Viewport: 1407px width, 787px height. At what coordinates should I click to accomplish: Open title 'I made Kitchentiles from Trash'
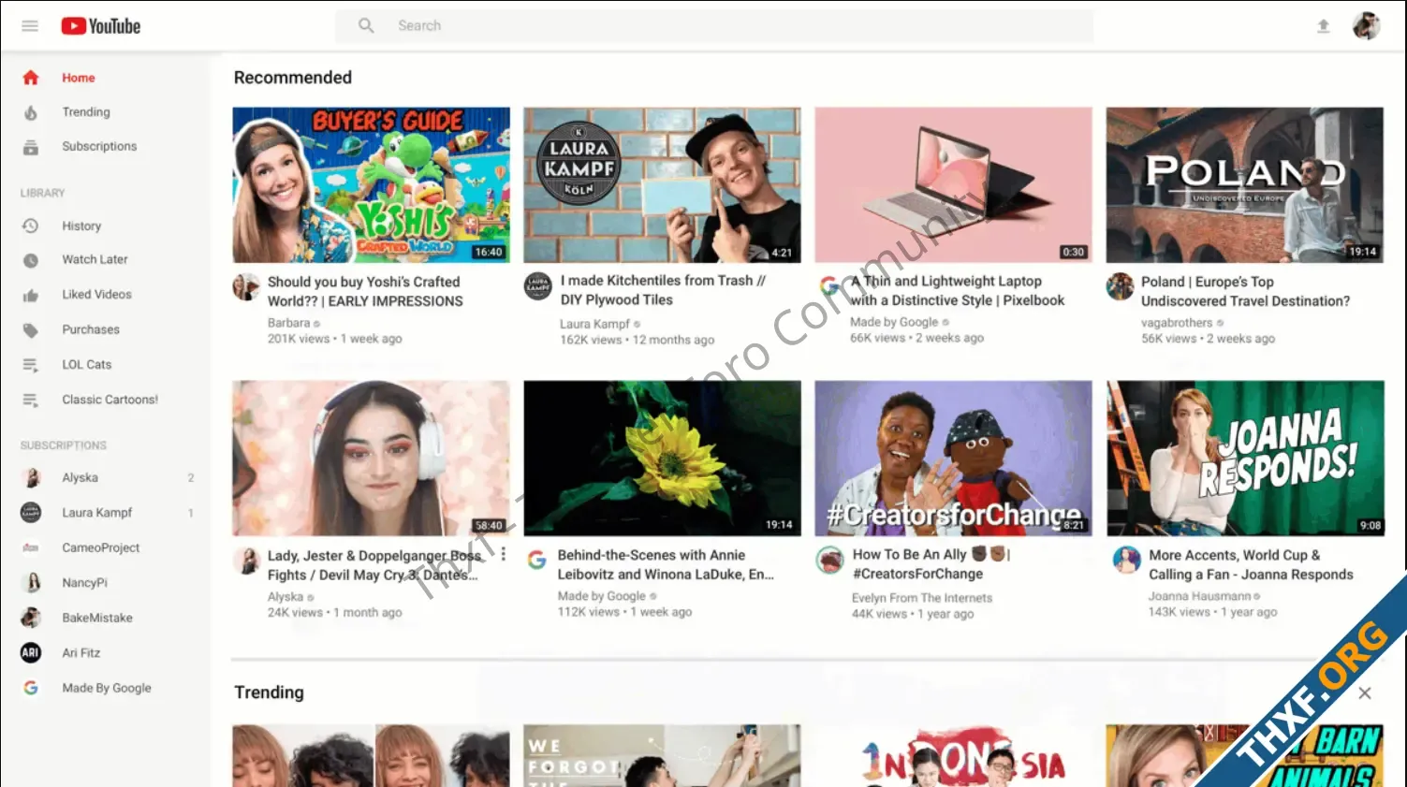(x=663, y=290)
